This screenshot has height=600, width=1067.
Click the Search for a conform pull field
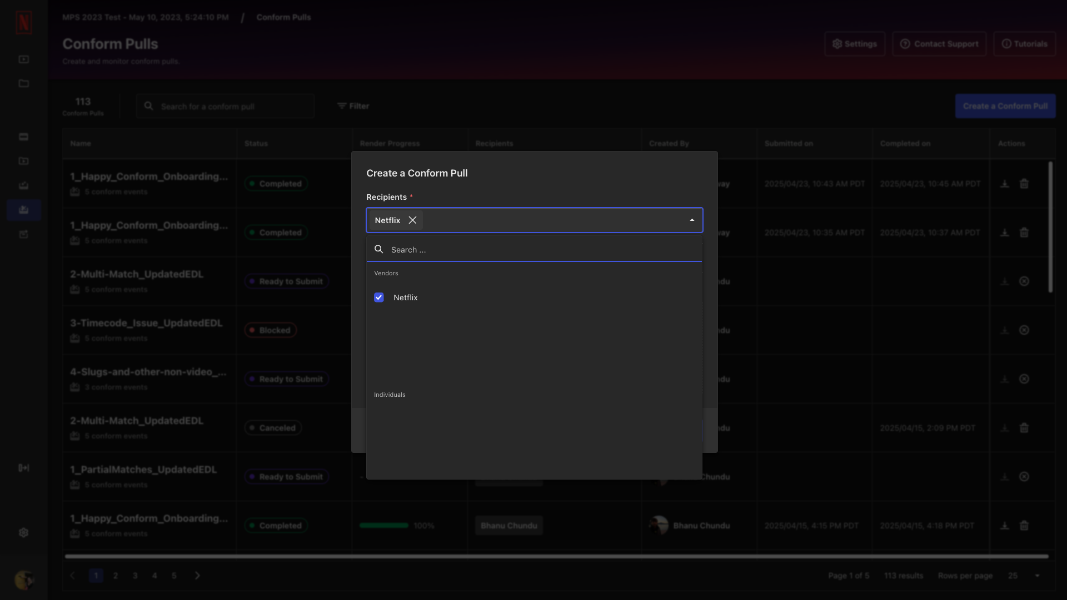click(x=225, y=106)
